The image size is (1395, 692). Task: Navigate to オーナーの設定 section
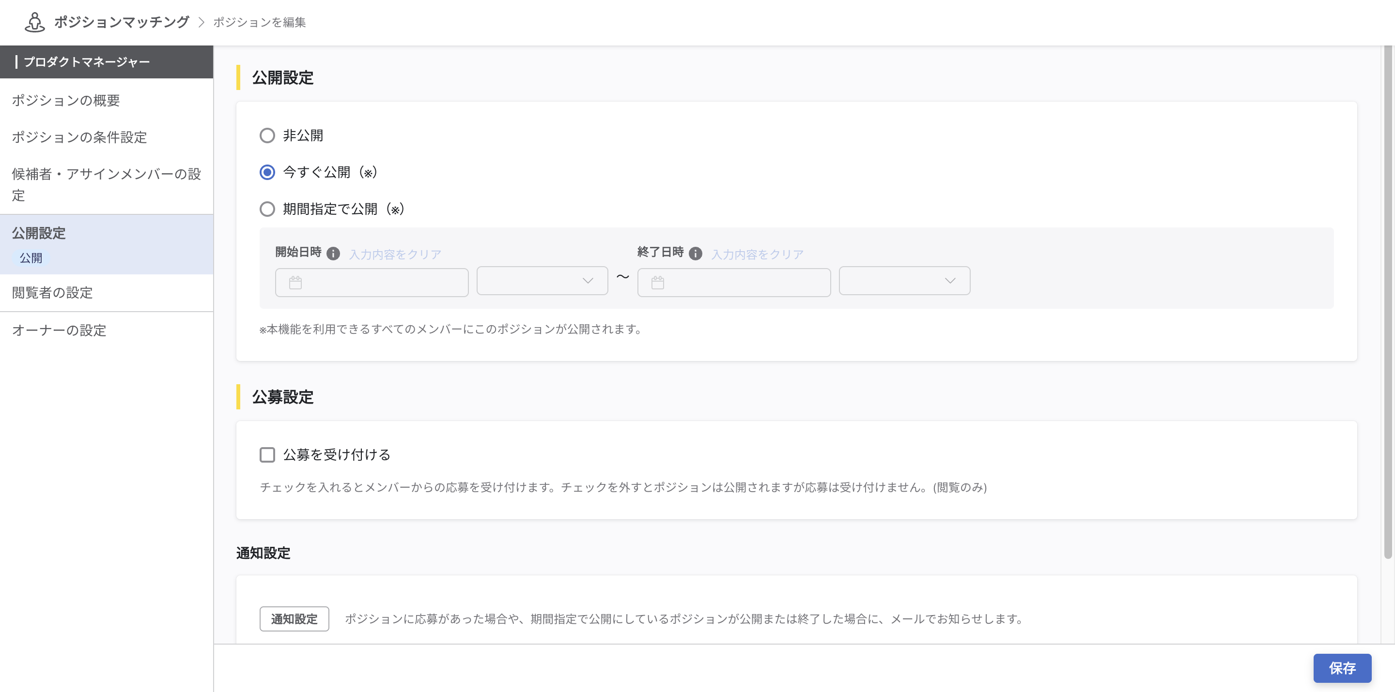pyautogui.click(x=59, y=331)
